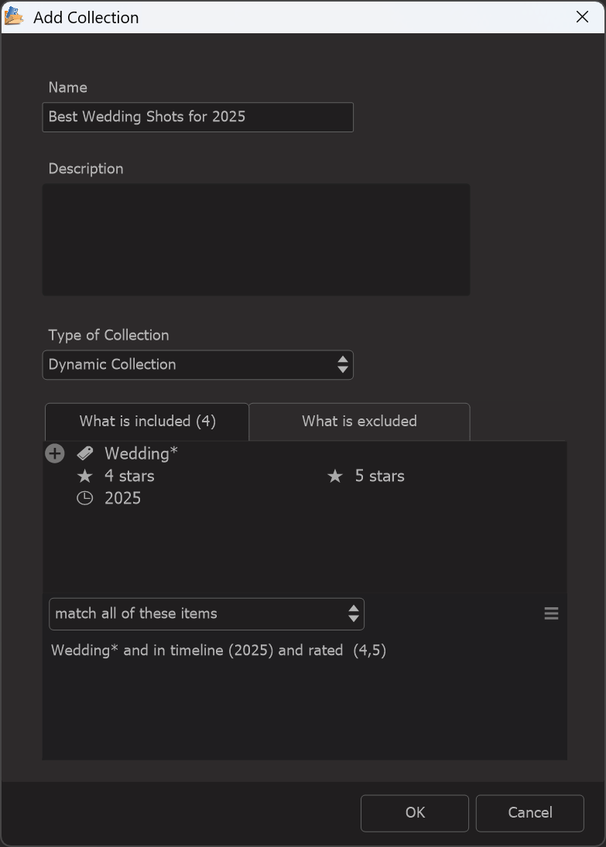This screenshot has height=847, width=606.
Task: Select the 4 stars criterion
Action: [x=129, y=476]
